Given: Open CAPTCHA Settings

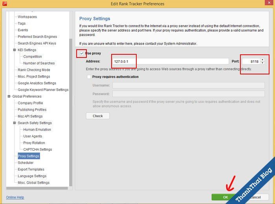Looking at the screenshot, I should pyautogui.click(x=38, y=149).
